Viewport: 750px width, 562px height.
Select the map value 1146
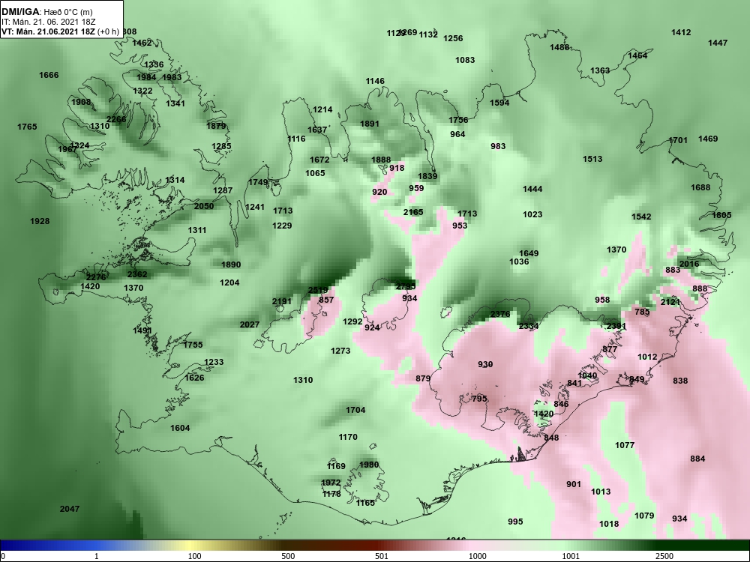click(x=375, y=81)
